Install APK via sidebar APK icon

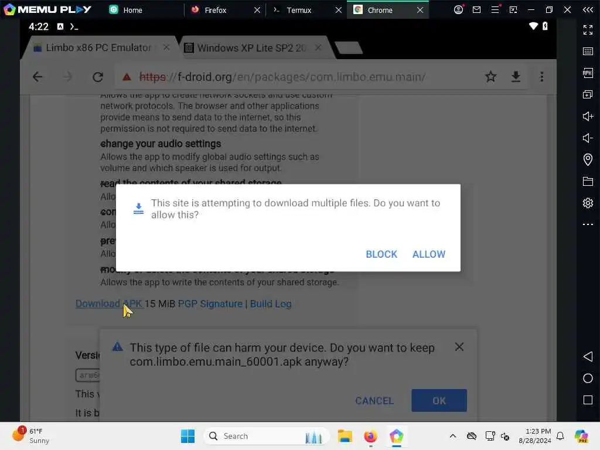tap(588, 73)
